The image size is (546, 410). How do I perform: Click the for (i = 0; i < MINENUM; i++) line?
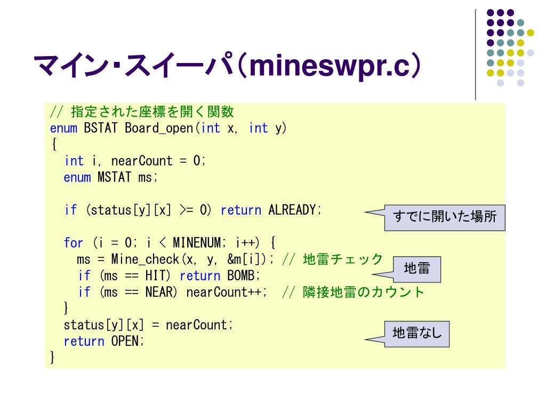pos(170,243)
